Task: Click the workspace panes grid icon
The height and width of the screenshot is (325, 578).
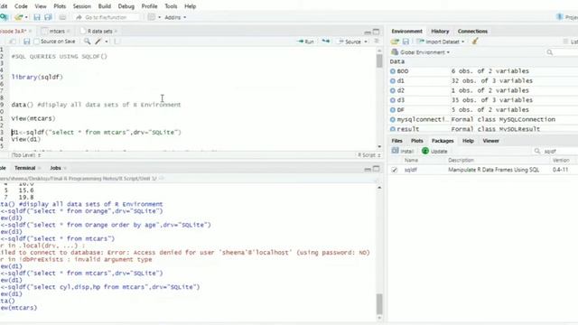Action: 152,17
